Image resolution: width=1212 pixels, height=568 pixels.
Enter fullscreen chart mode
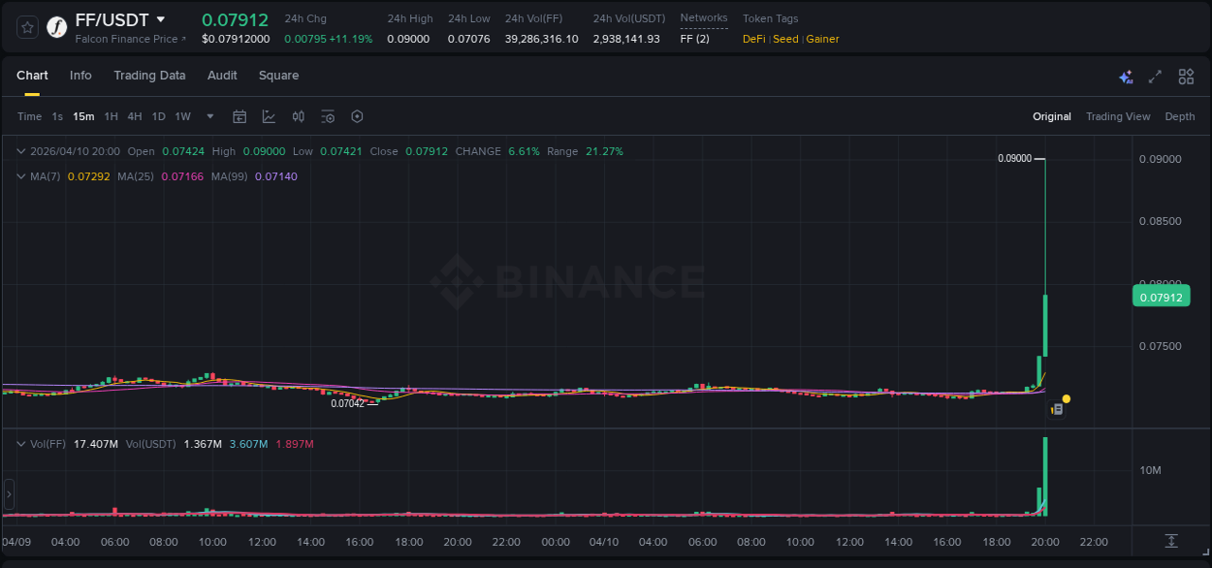pos(1155,76)
